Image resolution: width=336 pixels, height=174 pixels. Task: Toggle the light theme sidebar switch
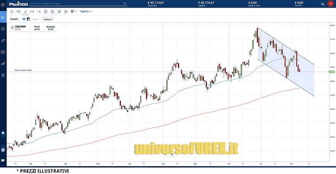click(3, 133)
